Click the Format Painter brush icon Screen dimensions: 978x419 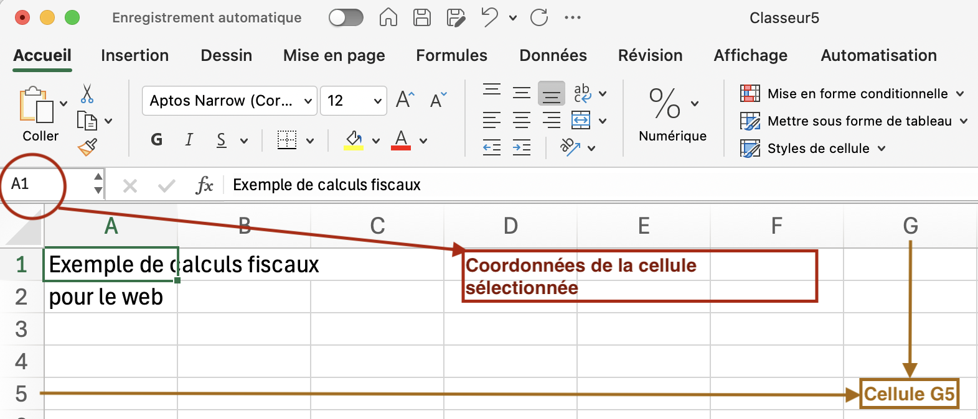click(87, 147)
